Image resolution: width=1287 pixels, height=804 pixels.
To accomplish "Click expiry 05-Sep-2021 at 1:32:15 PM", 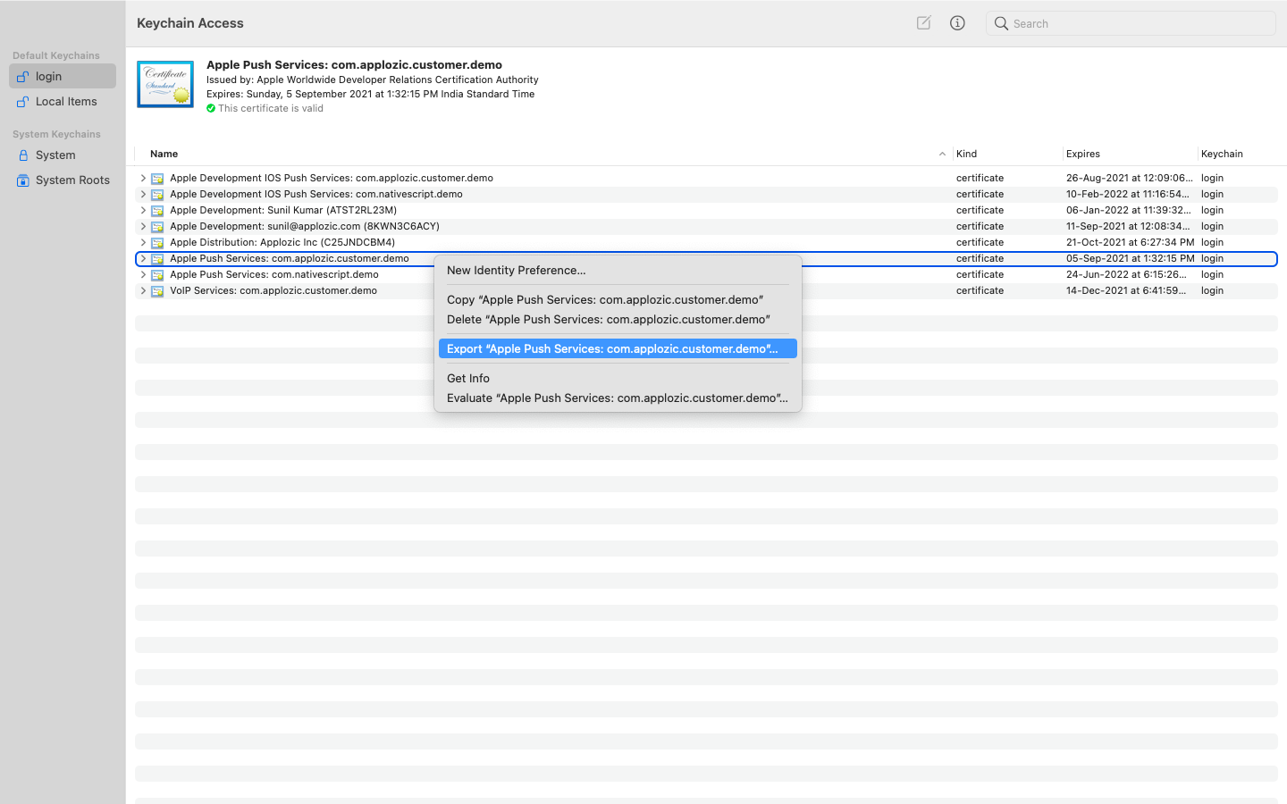I will coord(1130,258).
